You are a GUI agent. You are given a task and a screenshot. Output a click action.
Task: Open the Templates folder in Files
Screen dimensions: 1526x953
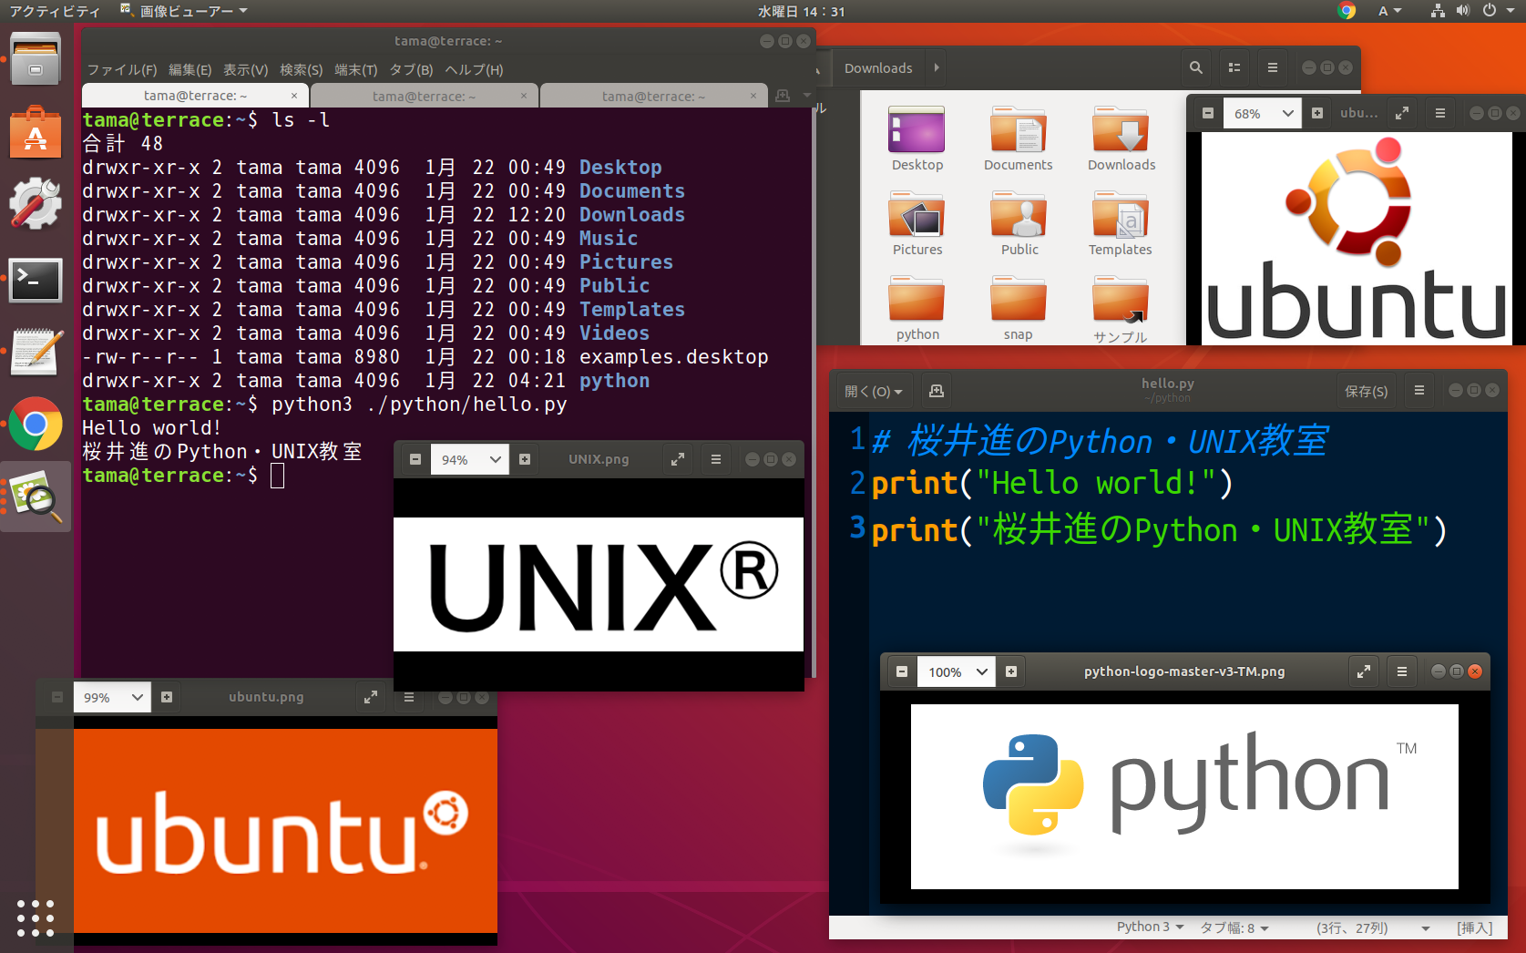point(1120,223)
